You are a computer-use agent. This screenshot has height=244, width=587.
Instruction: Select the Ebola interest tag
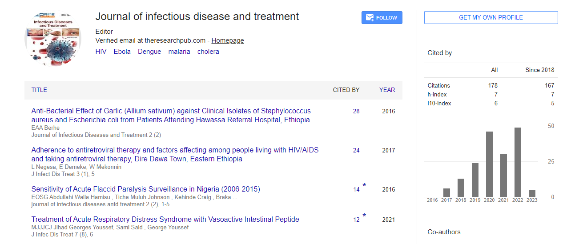122,52
